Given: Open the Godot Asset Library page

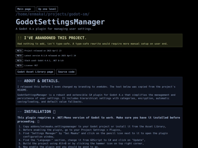Looking at the screenshot, I should tap(35, 72).
